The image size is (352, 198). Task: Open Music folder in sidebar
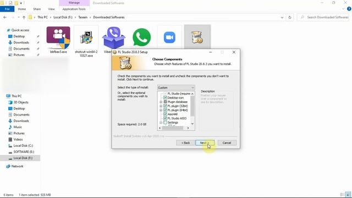(18, 127)
